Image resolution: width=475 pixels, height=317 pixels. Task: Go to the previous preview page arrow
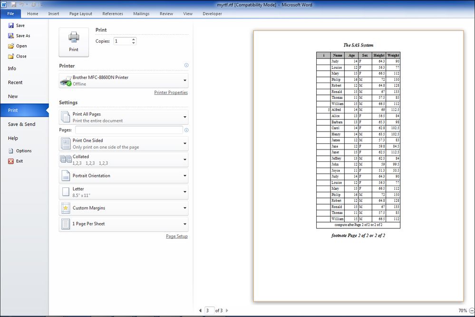point(200,310)
